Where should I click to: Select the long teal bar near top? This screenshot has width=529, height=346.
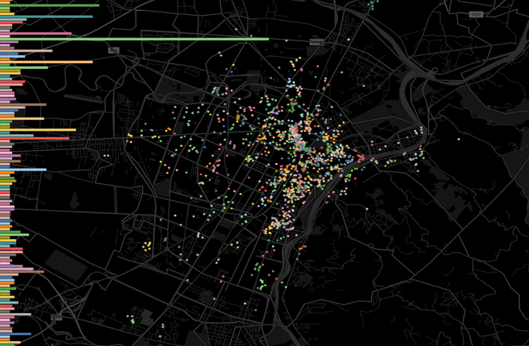pos(47,16)
